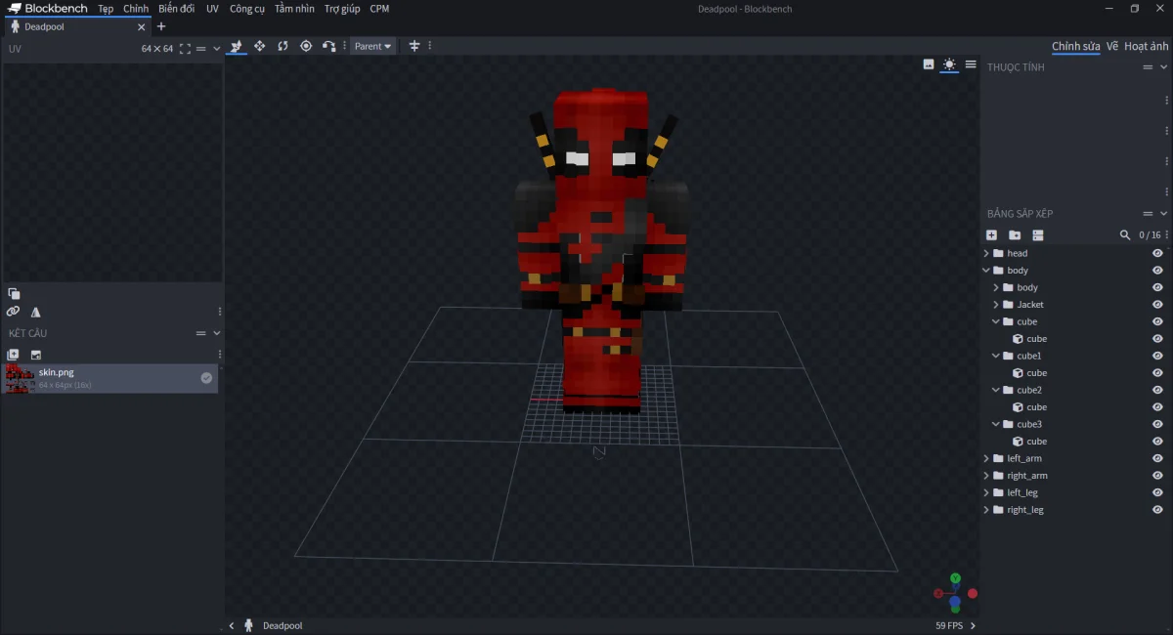Image resolution: width=1173 pixels, height=635 pixels.
Task: Open the Tầm nhìn menu
Action: (x=294, y=9)
